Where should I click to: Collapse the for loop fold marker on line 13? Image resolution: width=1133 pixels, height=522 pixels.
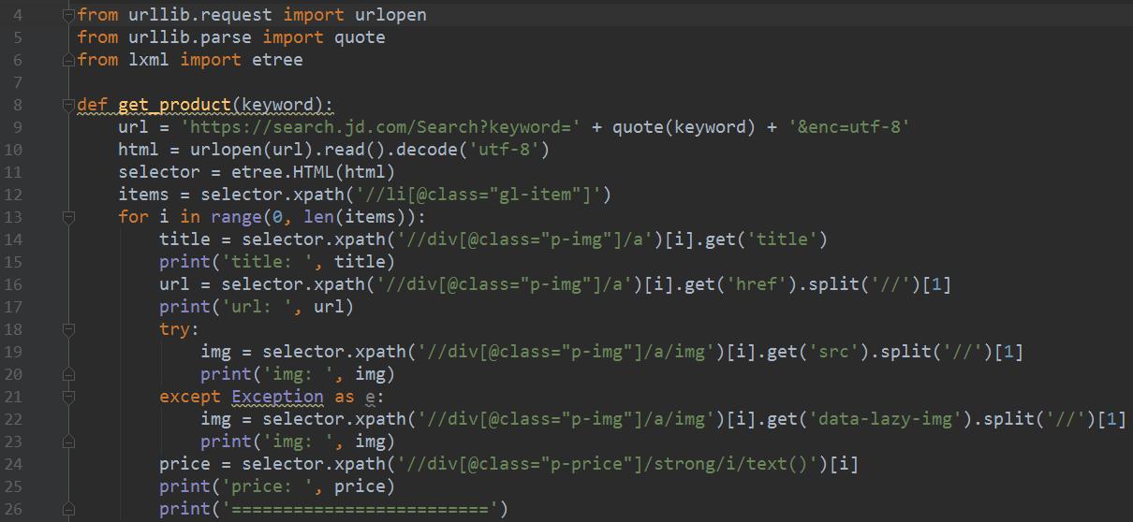(x=67, y=217)
